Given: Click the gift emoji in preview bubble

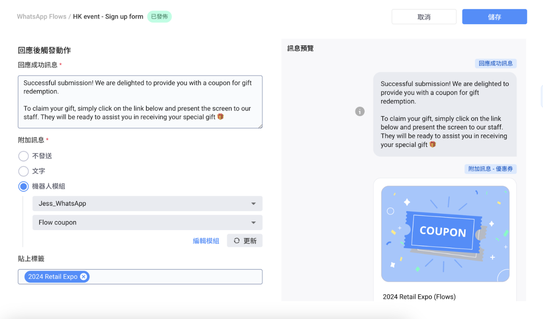Looking at the screenshot, I should [433, 145].
